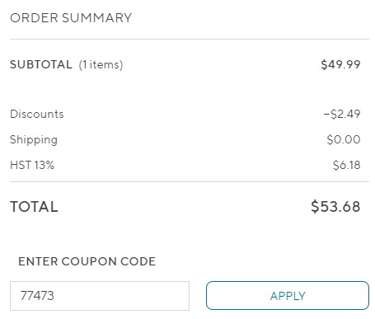
Task: Click the word ORDER in heading
Action: tap(34, 18)
